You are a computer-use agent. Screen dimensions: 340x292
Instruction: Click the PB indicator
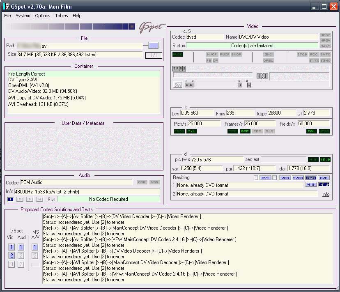coord(209,60)
